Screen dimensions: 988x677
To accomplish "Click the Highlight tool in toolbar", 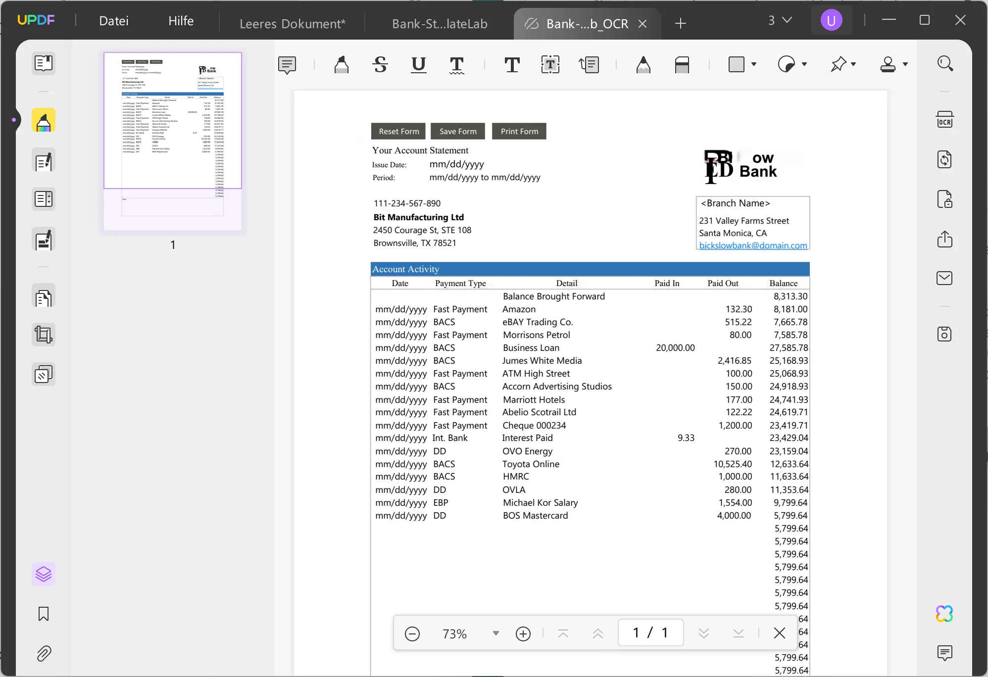I will click(x=342, y=64).
